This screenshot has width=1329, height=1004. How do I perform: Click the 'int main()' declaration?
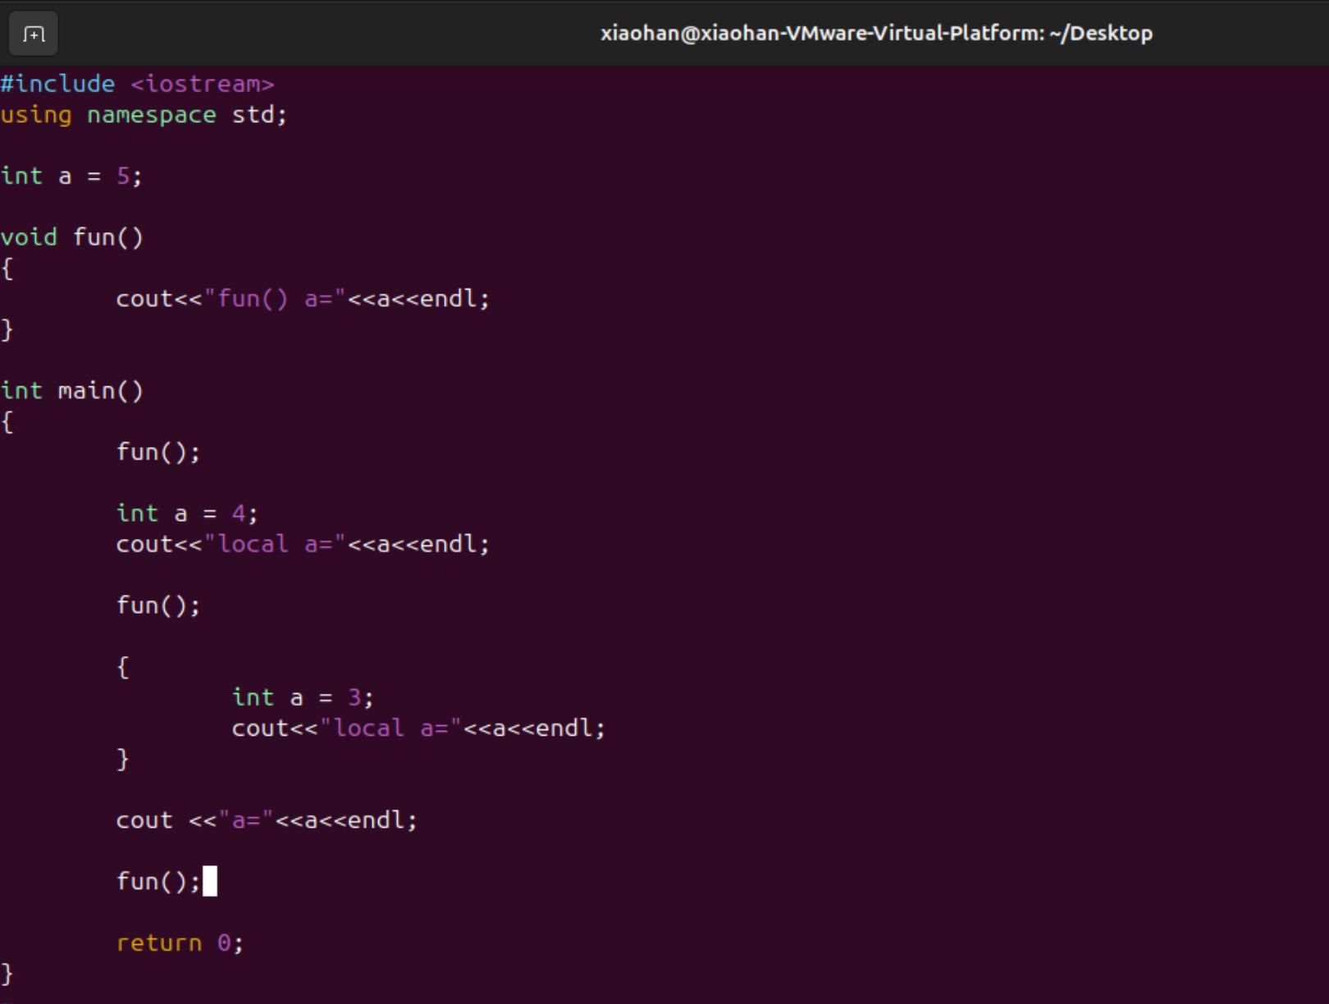[x=72, y=391]
